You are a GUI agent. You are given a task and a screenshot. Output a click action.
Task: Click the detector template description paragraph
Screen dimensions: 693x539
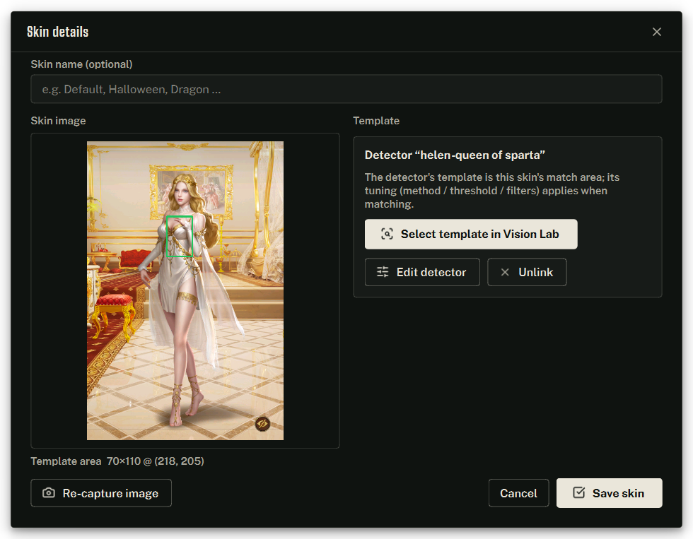(492, 191)
